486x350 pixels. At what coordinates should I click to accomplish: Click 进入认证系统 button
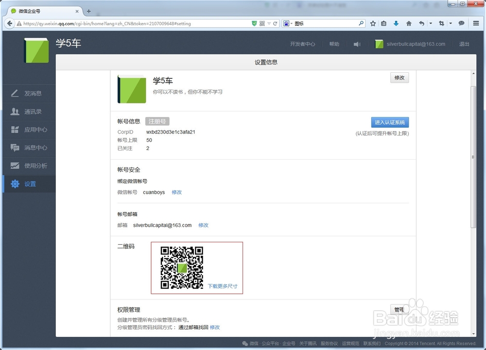(x=390, y=122)
